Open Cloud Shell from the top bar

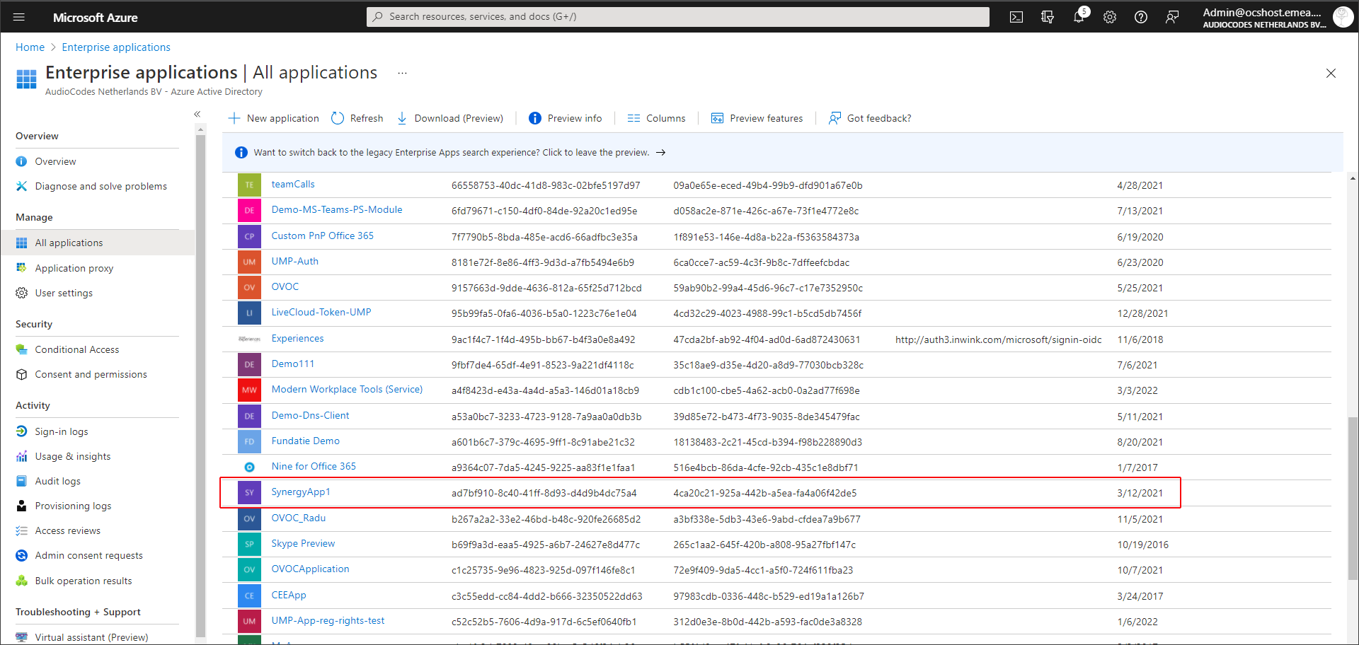tap(1016, 17)
